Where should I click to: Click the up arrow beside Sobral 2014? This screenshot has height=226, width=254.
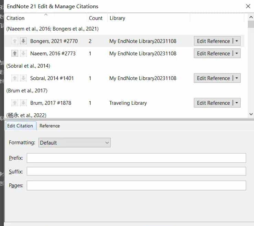15,78
